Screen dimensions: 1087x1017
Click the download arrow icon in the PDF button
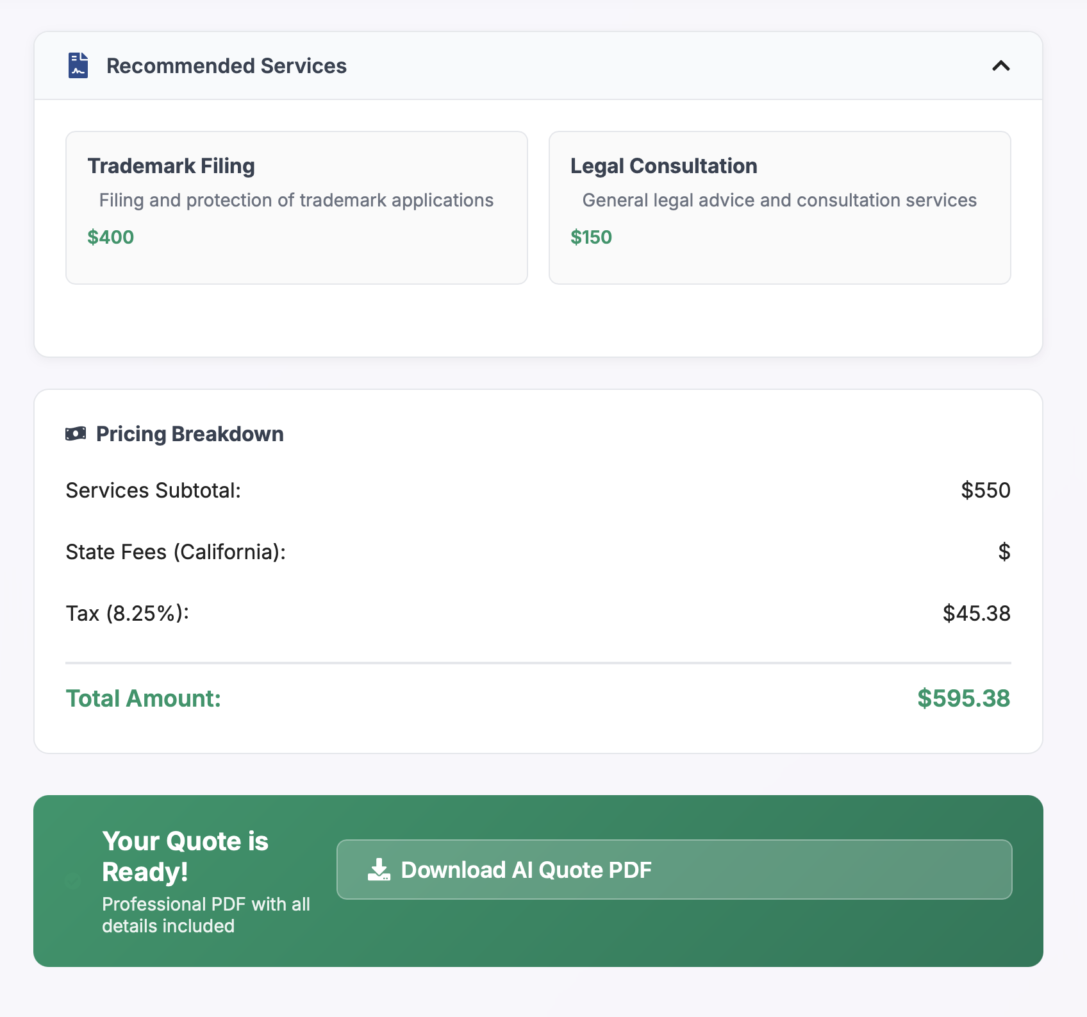[379, 870]
